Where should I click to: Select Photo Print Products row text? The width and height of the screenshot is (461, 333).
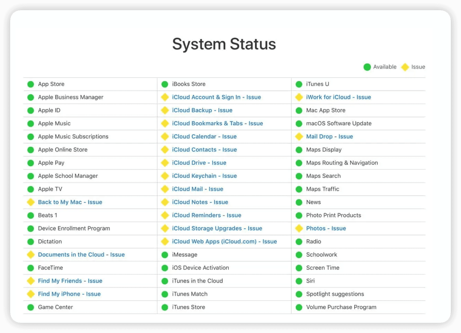334,215
